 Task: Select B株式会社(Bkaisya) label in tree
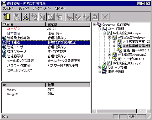click(127, 63)
